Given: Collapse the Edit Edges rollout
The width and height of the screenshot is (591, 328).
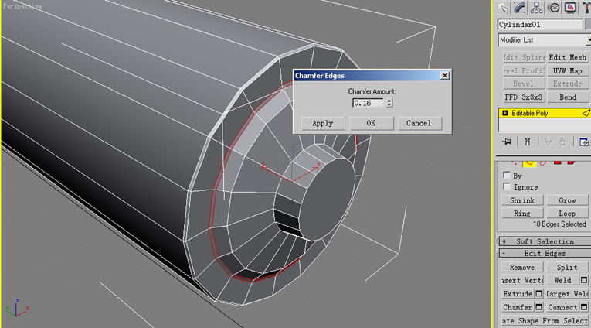Looking at the screenshot, I should click(545, 253).
